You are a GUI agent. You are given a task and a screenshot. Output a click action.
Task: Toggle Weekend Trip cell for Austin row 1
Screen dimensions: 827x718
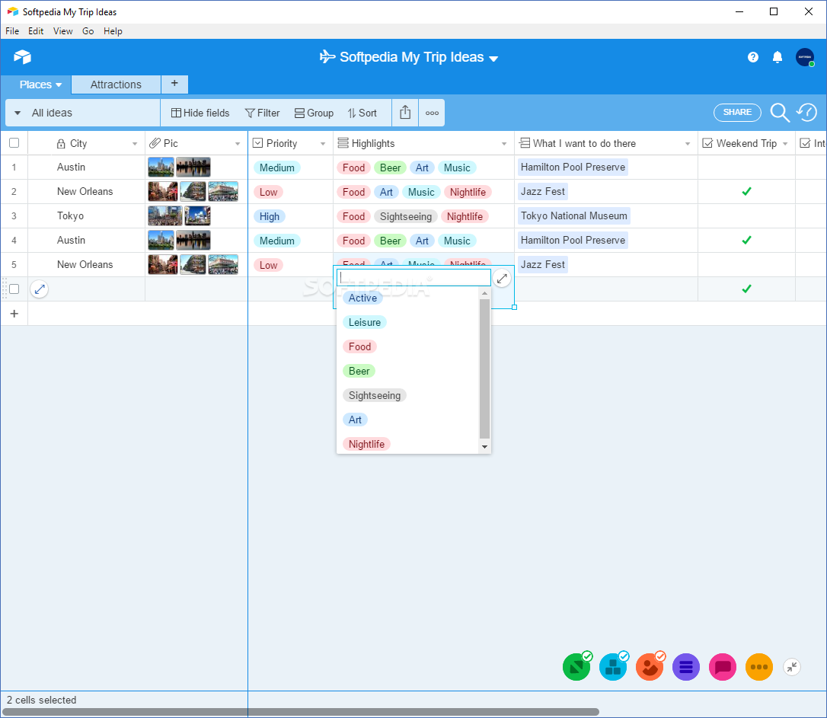coord(746,167)
